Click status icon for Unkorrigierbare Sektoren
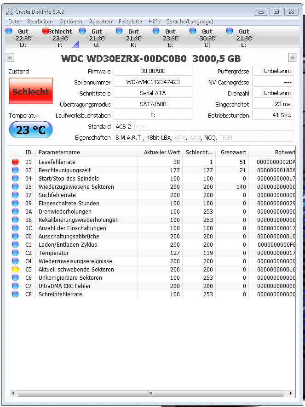The width and height of the screenshot is (305, 407). (15, 278)
